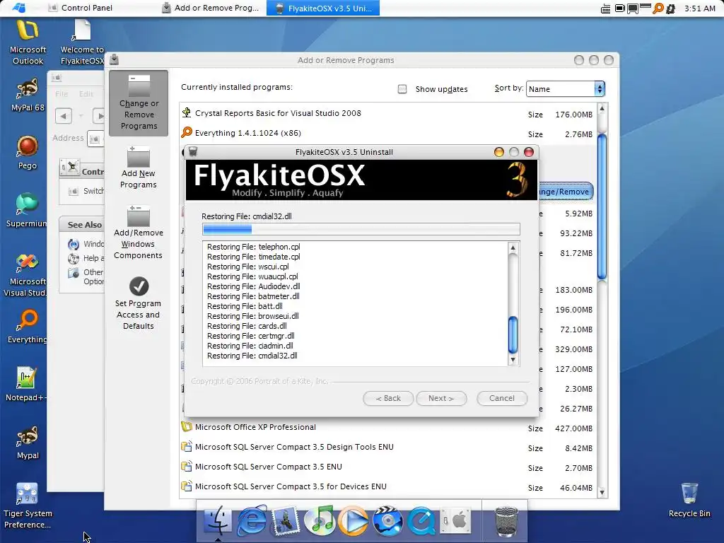
Task: Select SQL Server Compact 3.5 for Devices ENU
Action: coord(387,486)
